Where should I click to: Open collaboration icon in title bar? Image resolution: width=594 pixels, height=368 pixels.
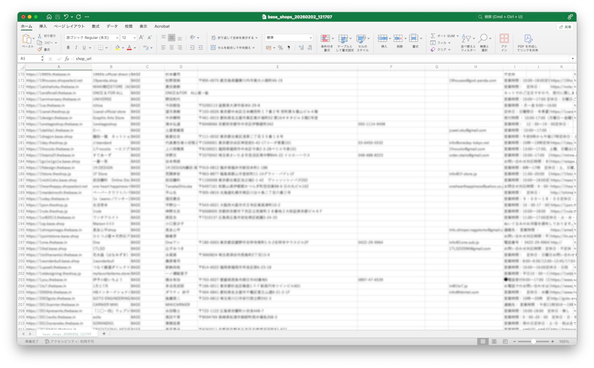(x=570, y=17)
